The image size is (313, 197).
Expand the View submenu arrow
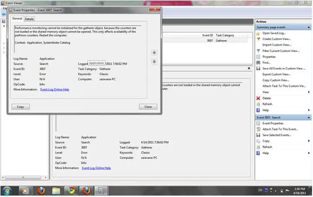[308, 92]
